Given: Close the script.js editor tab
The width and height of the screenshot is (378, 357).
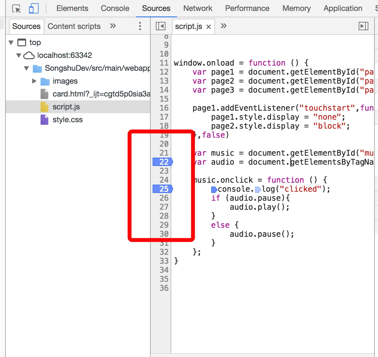Looking at the screenshot, I should [x=209, y=27].
